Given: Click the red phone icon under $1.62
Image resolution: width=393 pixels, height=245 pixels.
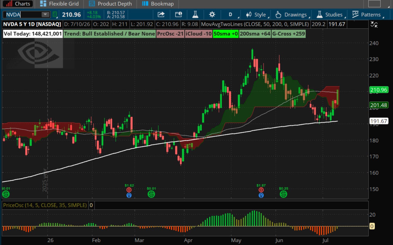Looking at the screenshot, I should 129,190.
